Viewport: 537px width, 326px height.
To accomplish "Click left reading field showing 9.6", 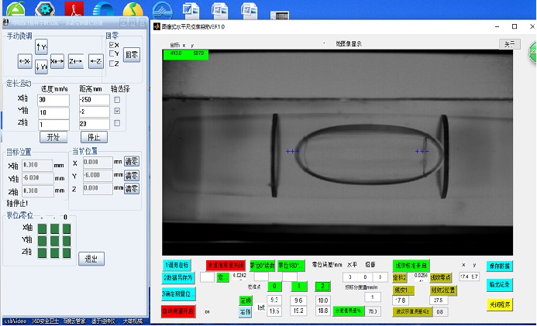I will pos(298,300).
